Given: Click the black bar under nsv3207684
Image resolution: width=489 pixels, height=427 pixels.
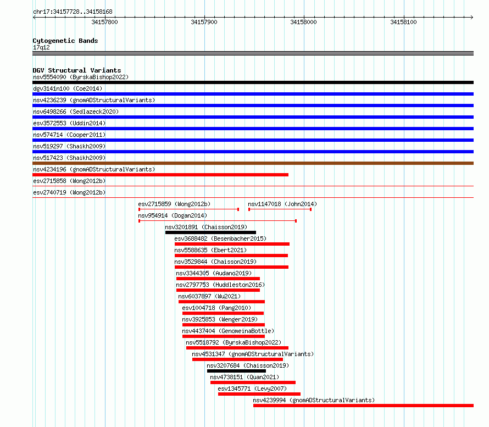Looking at the screenshot, I should click(x=236, y=371).
